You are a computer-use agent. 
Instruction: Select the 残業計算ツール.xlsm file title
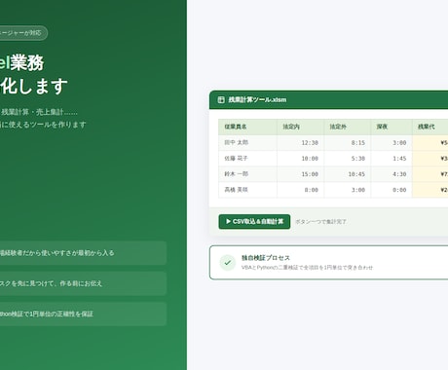coord(257,99)
